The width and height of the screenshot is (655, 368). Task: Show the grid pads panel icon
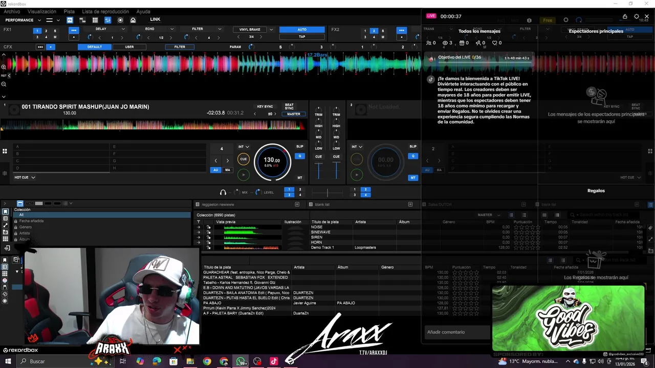click(95, 20)
